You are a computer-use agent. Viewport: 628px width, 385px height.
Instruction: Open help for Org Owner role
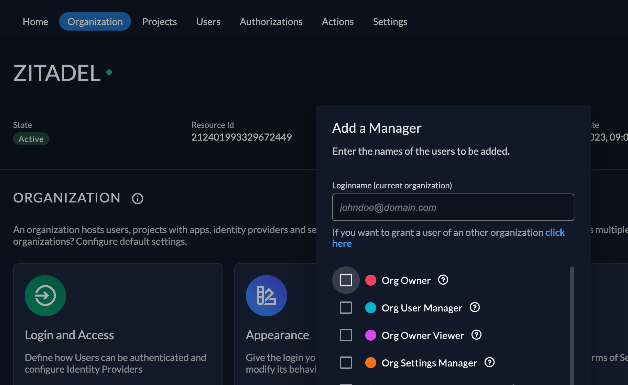point(443,280)
